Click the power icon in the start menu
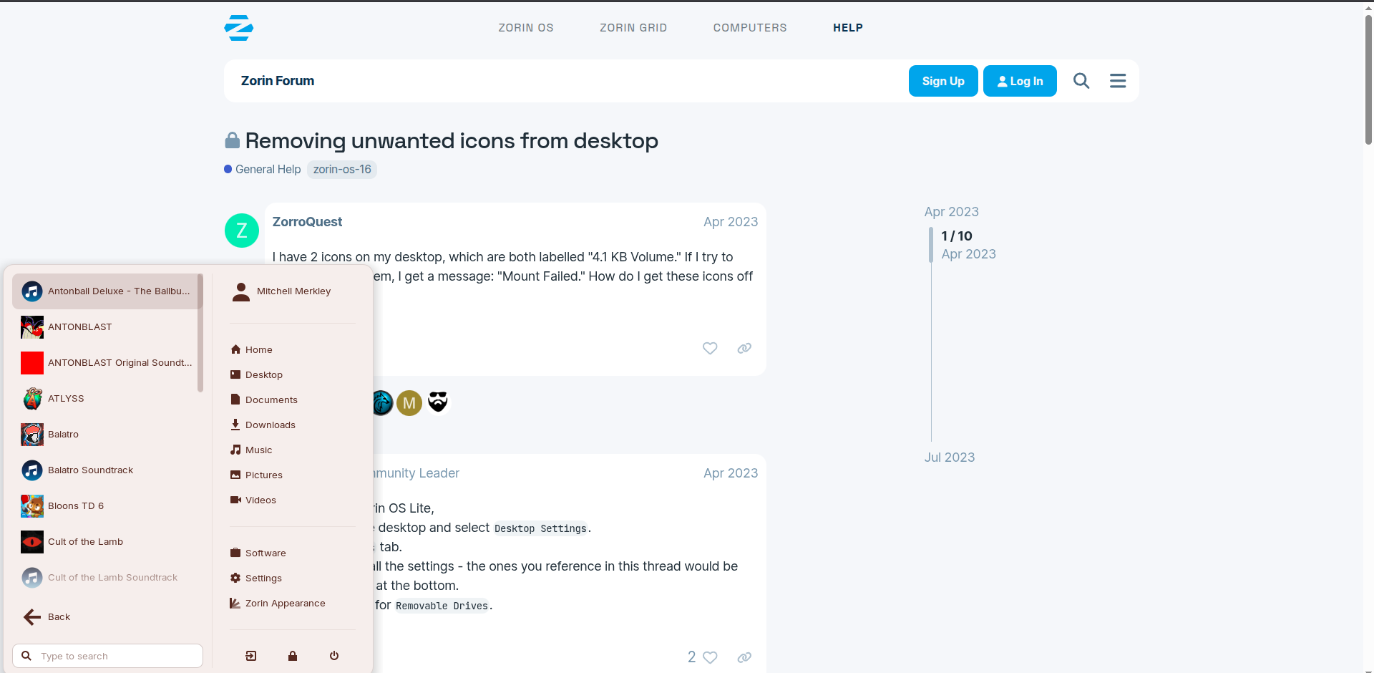The image size is (1374, 673). click(334, 656)
